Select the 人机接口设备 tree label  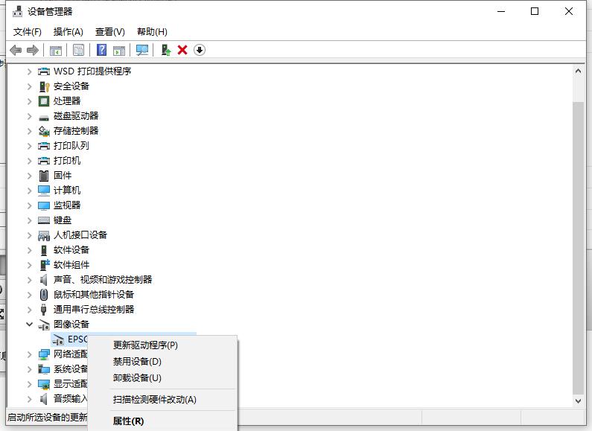pyautogui.click(x=80, y=235)
